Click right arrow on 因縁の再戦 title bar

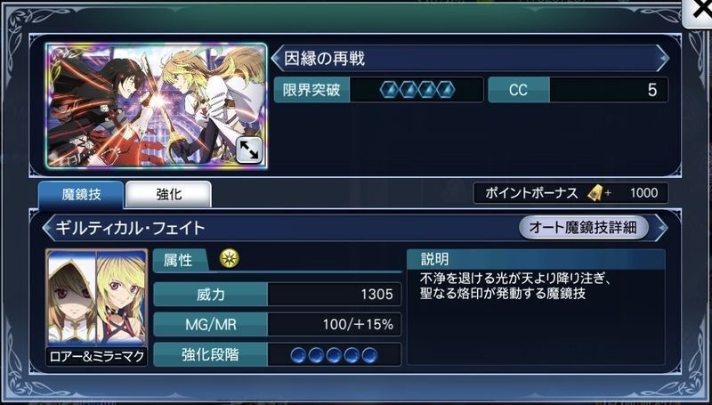point(662,58)
